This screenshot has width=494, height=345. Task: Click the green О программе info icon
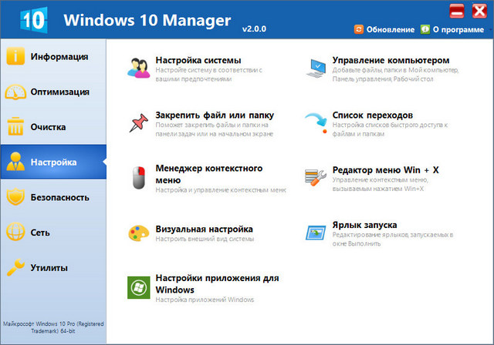point(425,29)
